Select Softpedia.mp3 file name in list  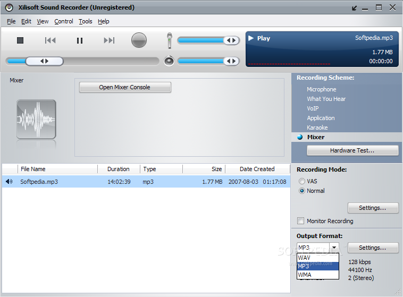[39, 182]
